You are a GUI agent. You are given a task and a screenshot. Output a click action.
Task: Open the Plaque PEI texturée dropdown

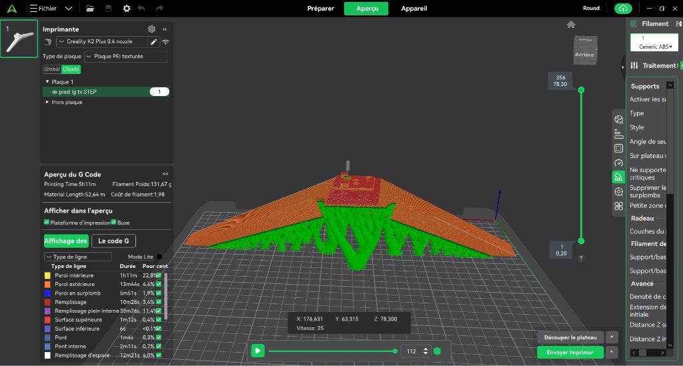[125, 56]
